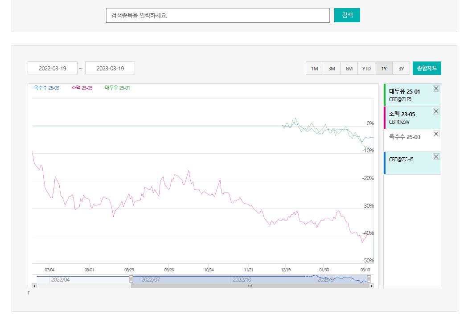Select the 3M period tab
The image size is (476, 315).
click(332, 68)
